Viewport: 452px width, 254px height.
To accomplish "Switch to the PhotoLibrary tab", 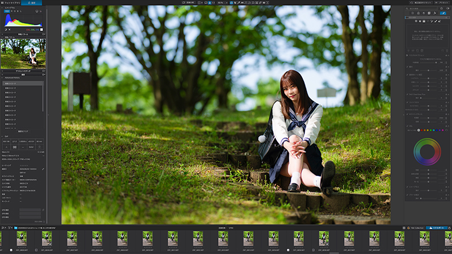I will point(11,3).
